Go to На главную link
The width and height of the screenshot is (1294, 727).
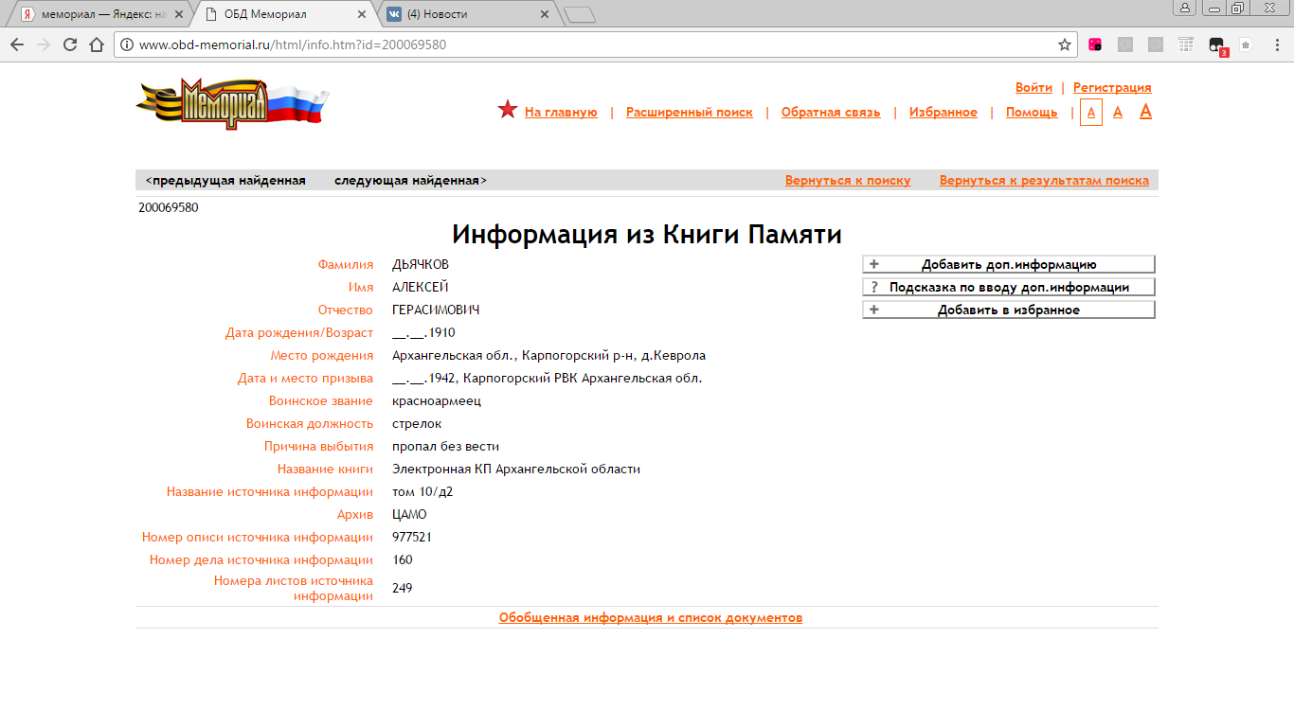(x=561, y=112)
